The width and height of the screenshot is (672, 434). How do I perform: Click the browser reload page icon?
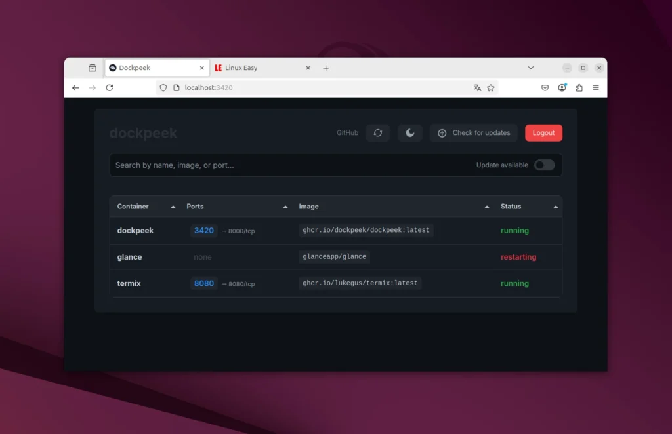click(x=110, y=88)
